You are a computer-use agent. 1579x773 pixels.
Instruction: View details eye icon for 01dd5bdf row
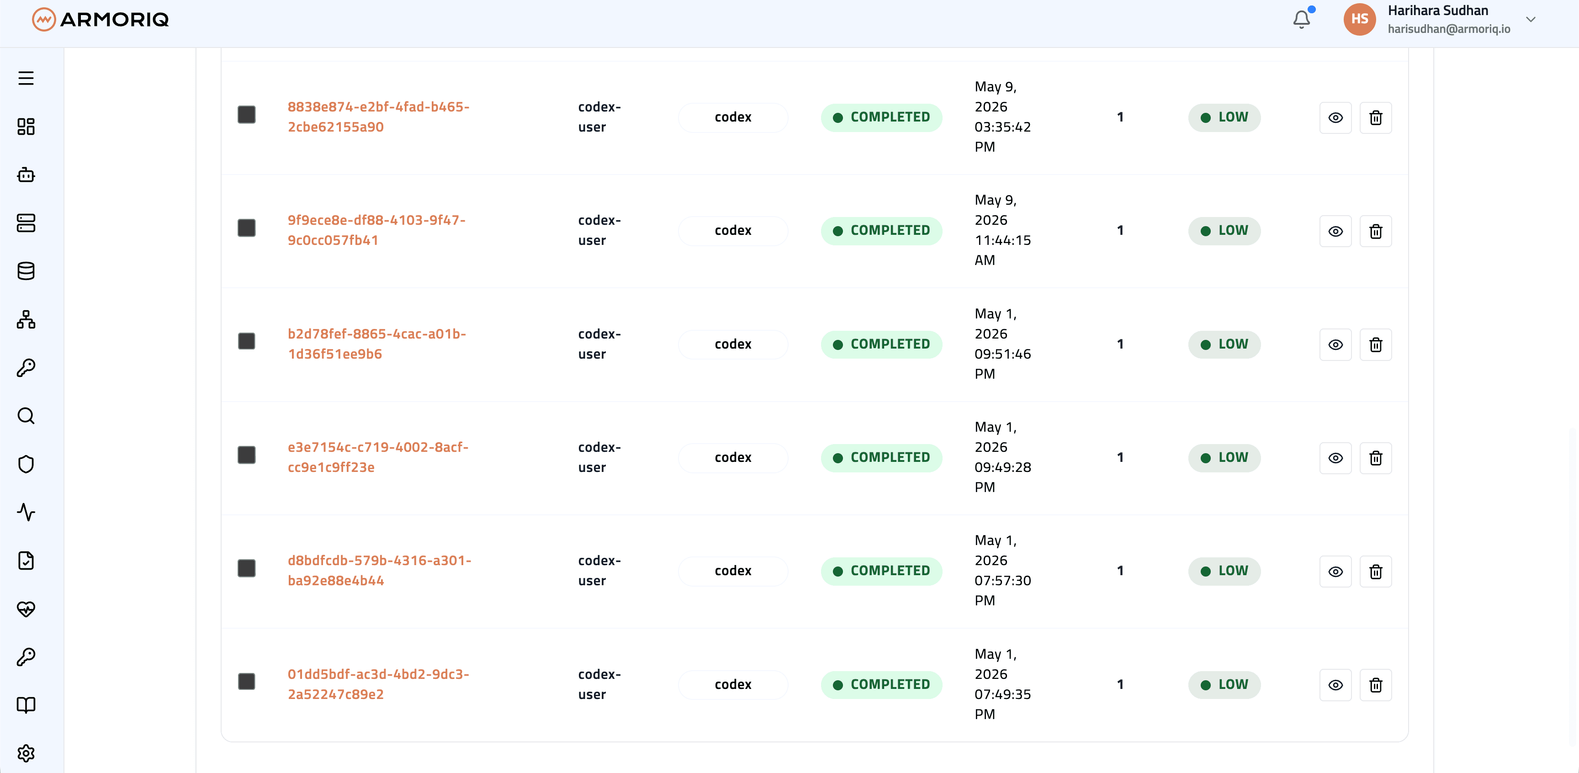point(1335,685)
